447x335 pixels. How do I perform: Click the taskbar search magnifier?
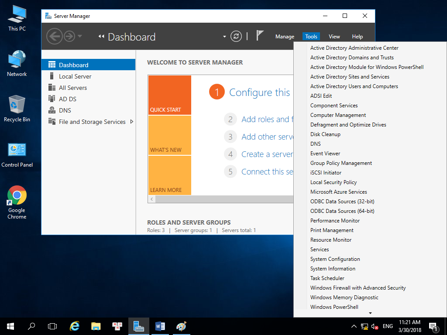(31, 326)
